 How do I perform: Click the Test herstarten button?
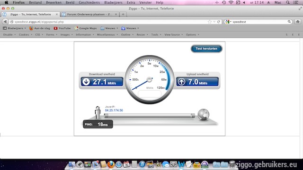pyautogui.click(x=206, y=49)
